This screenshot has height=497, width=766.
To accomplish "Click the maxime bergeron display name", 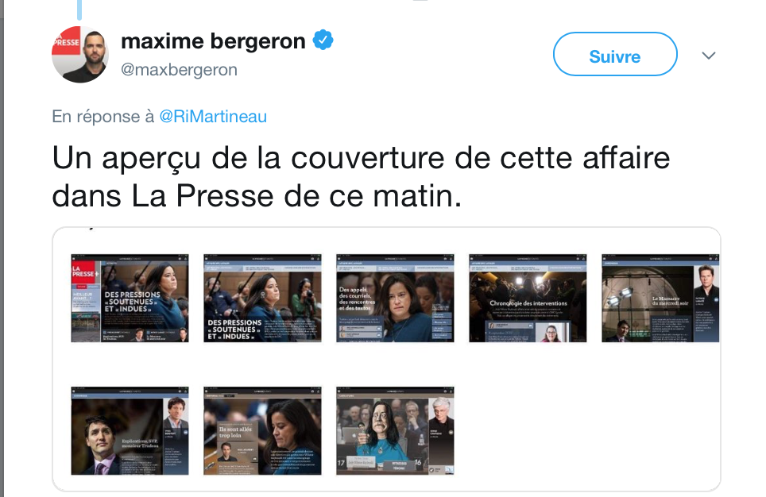I will click(213, 41).
